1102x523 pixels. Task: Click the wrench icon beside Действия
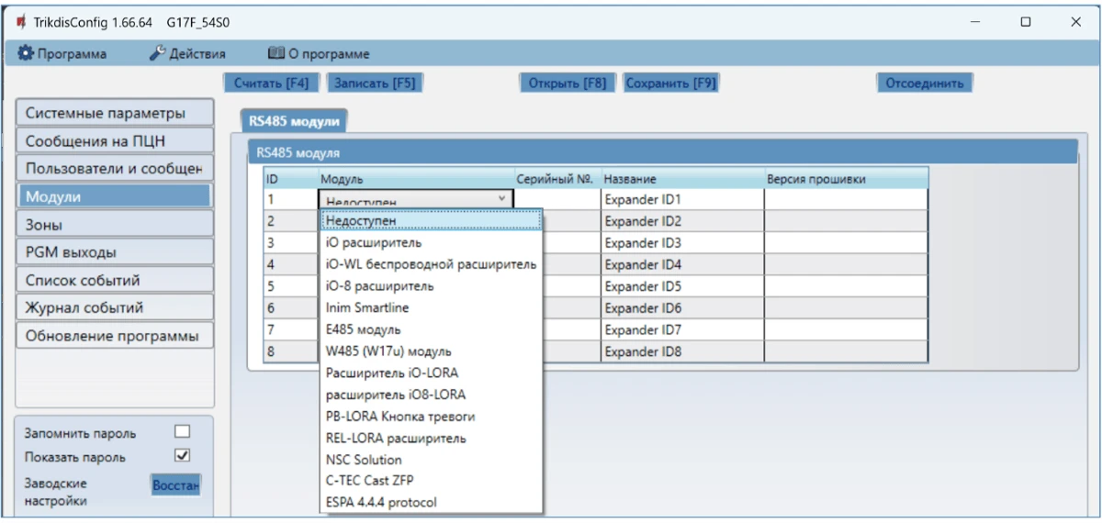pos(157,54)
